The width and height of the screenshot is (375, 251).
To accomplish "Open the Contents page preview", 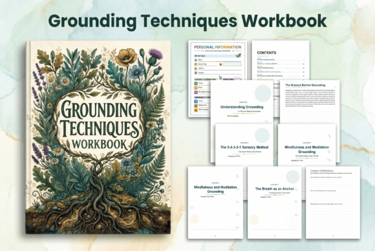I will 281,59.
